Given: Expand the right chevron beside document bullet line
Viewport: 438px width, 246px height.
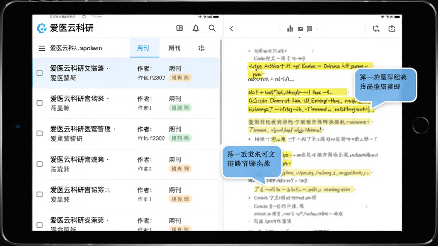Looking at the screenshot, I should coord(366,207).
